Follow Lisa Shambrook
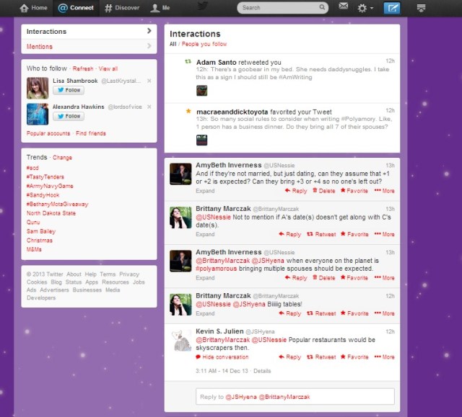The width and height of the screenshot is (462, 417). [69, 90]
